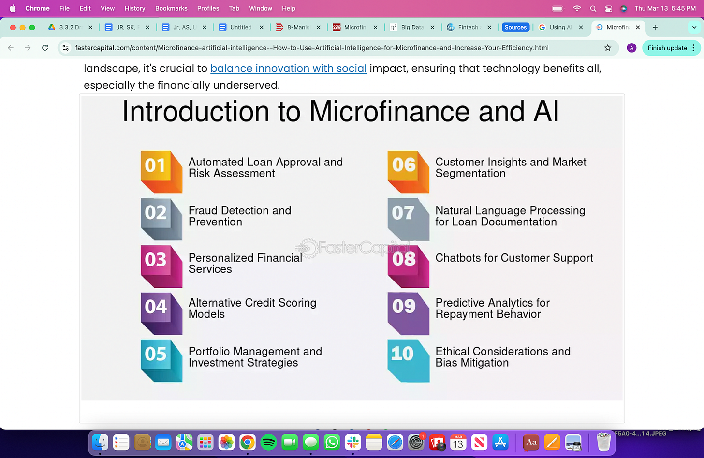Expand the tab search chevron dropdown

point(694,27)
